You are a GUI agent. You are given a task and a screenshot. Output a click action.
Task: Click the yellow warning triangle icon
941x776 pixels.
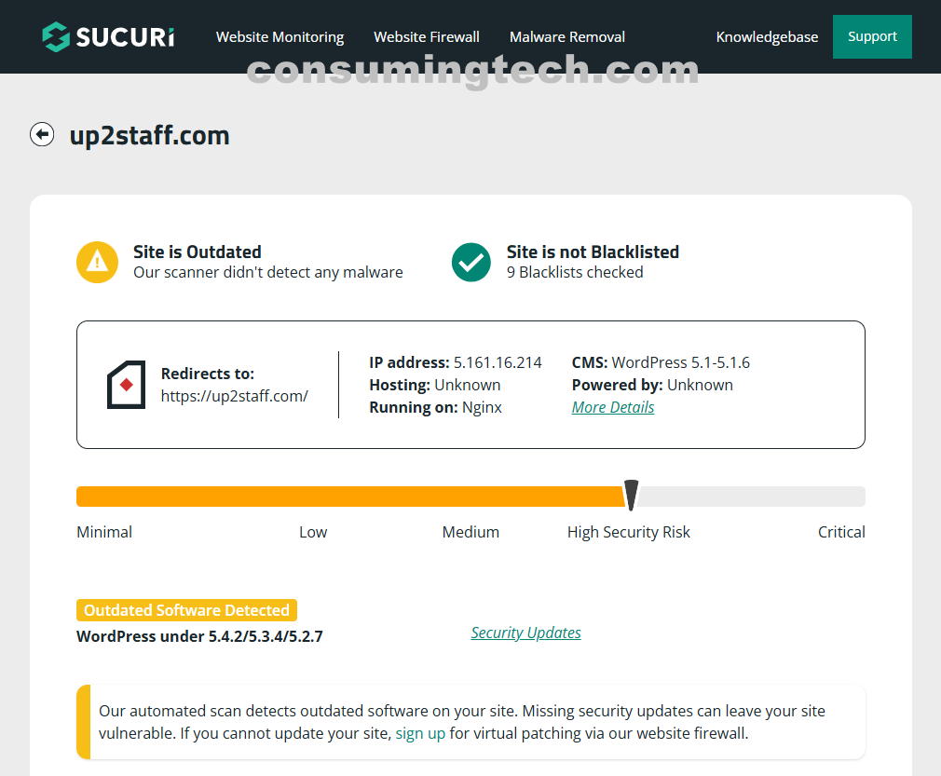[97, 262]
